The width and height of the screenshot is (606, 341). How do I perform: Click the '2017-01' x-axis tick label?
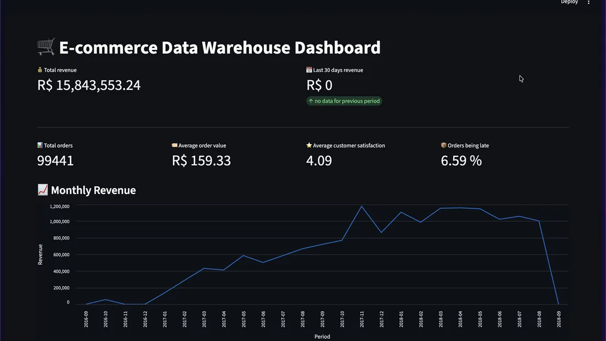coord(165,320)
